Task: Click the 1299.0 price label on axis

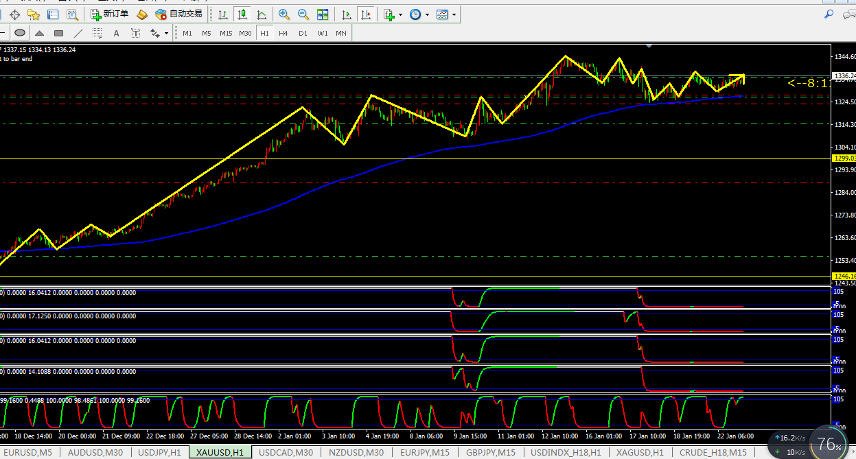Action: coord(844,158)
